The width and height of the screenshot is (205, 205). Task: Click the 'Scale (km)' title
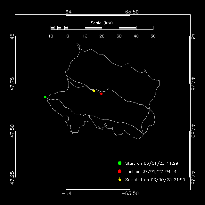[x=102, y=23]
